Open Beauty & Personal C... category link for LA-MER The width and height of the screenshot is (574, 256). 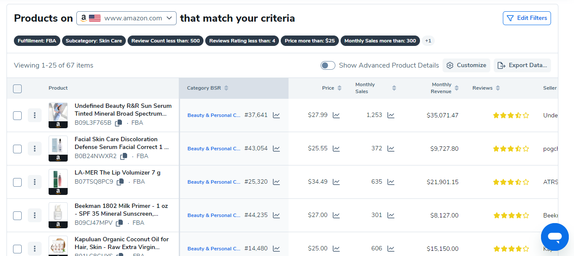click(214, 182)
